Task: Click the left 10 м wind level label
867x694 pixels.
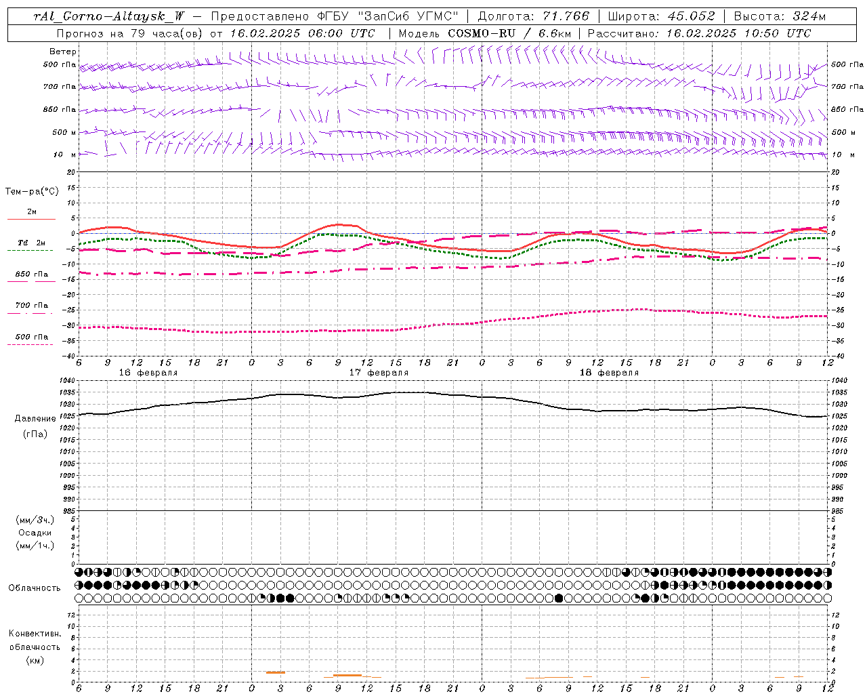Action: (65, 155)
